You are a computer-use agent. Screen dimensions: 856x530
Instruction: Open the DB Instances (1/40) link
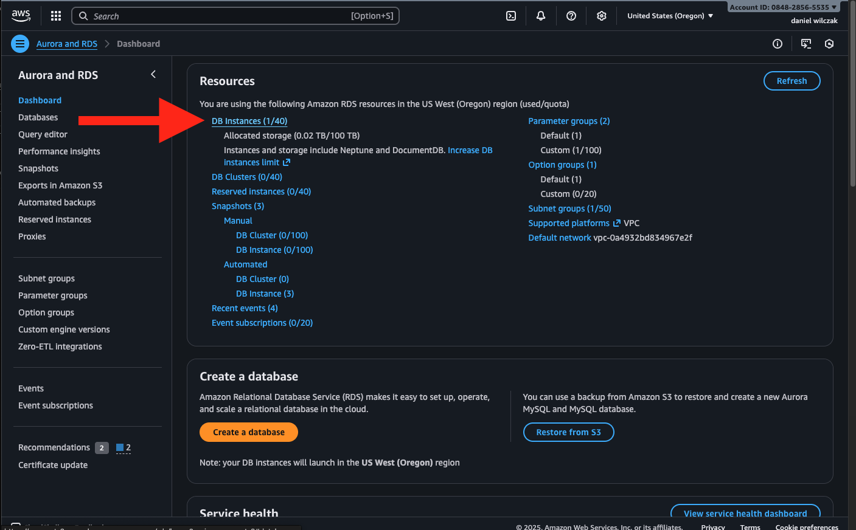(x=249, y=121)
